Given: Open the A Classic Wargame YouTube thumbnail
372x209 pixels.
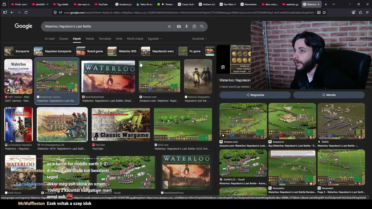Looking at the screenshot, I should (121, 125).
